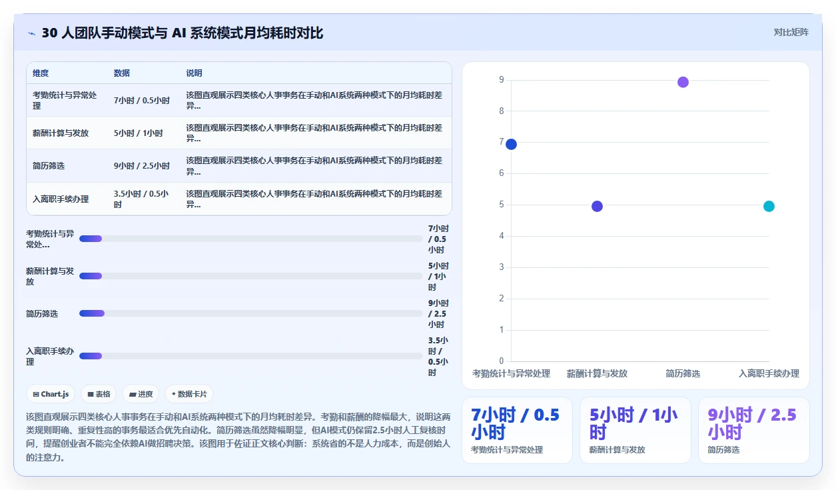Click the x-axis label 简历筛选 in the chart
Screen dimensions: 836x490
click(x=683, y=373)
